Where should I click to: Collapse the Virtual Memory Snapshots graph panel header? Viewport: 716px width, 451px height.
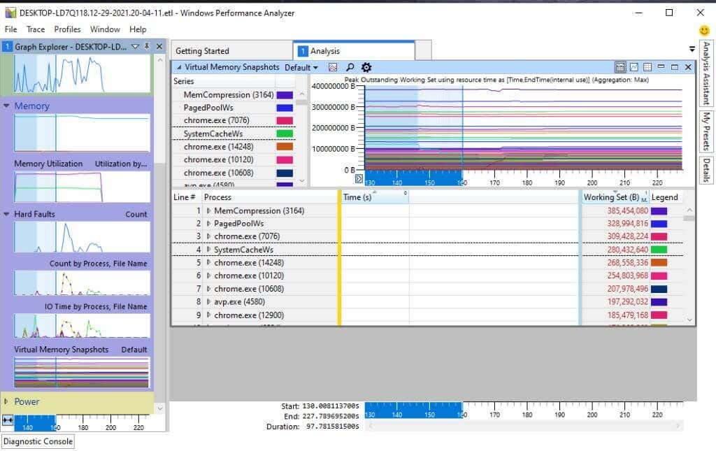tap(180, 67)
